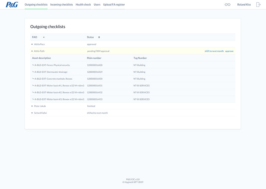Click shift to next month link

point(214,51)
